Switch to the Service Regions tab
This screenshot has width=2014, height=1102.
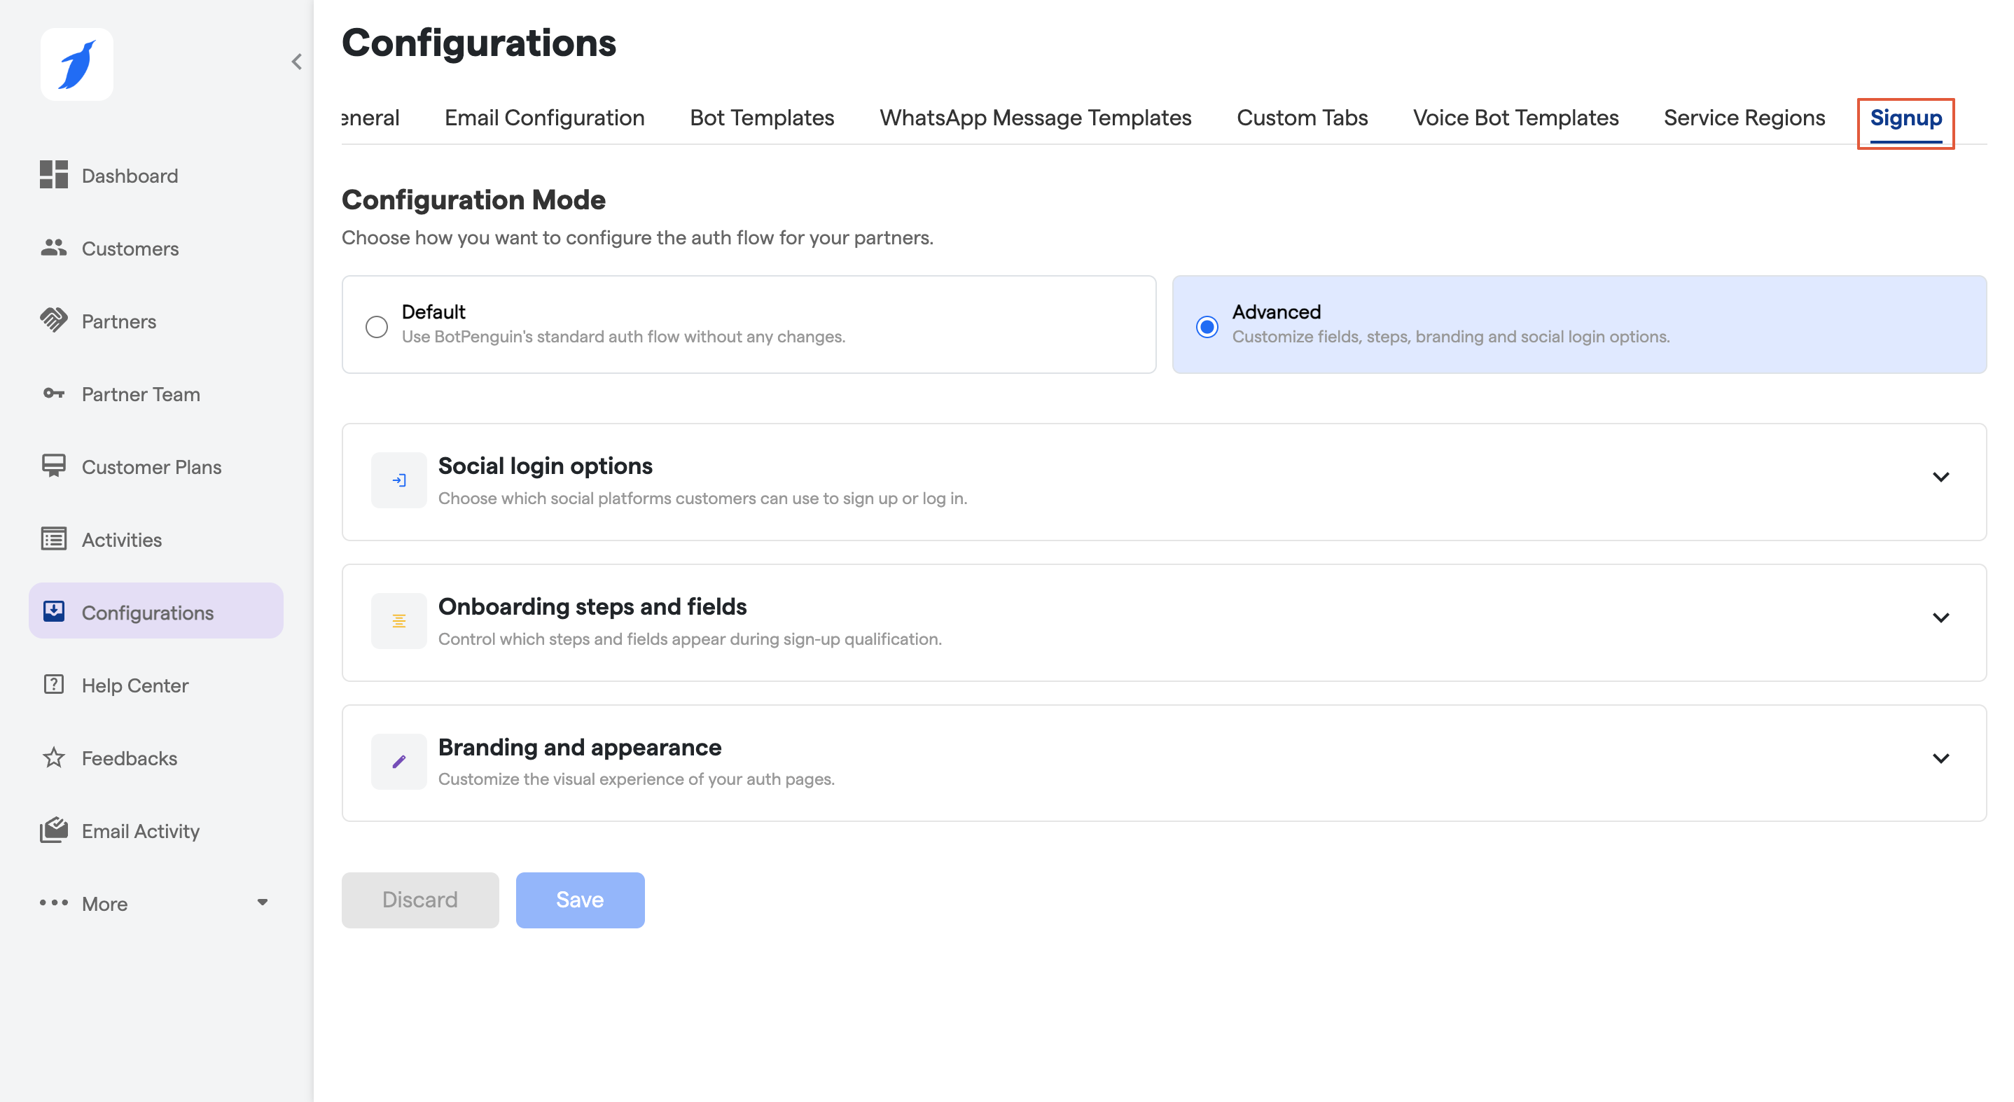(1744, 118)
